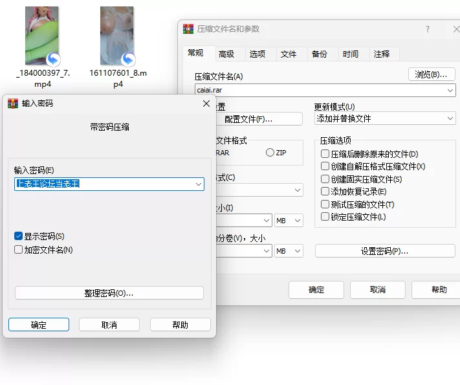Close the 输入密码 dialog

click(x=206, y=104)
